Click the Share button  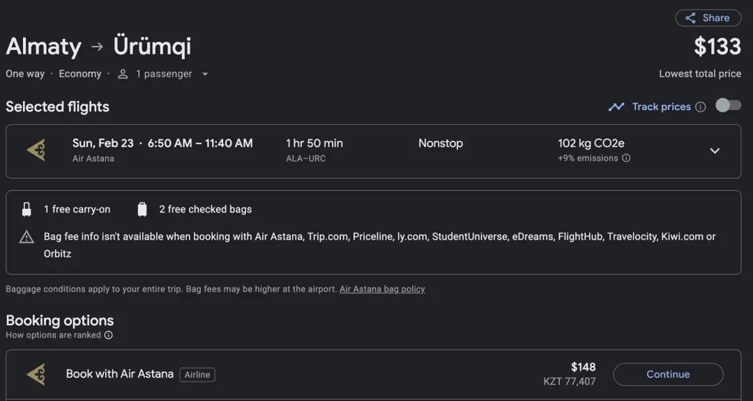tap(708, 18)
